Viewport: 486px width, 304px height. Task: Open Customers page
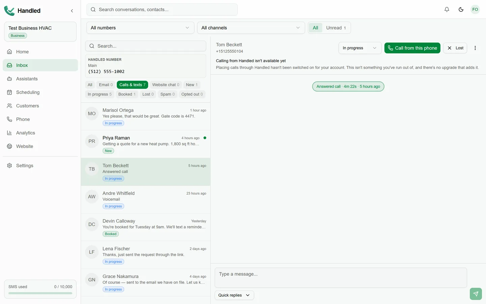click(x=40, y=106)
